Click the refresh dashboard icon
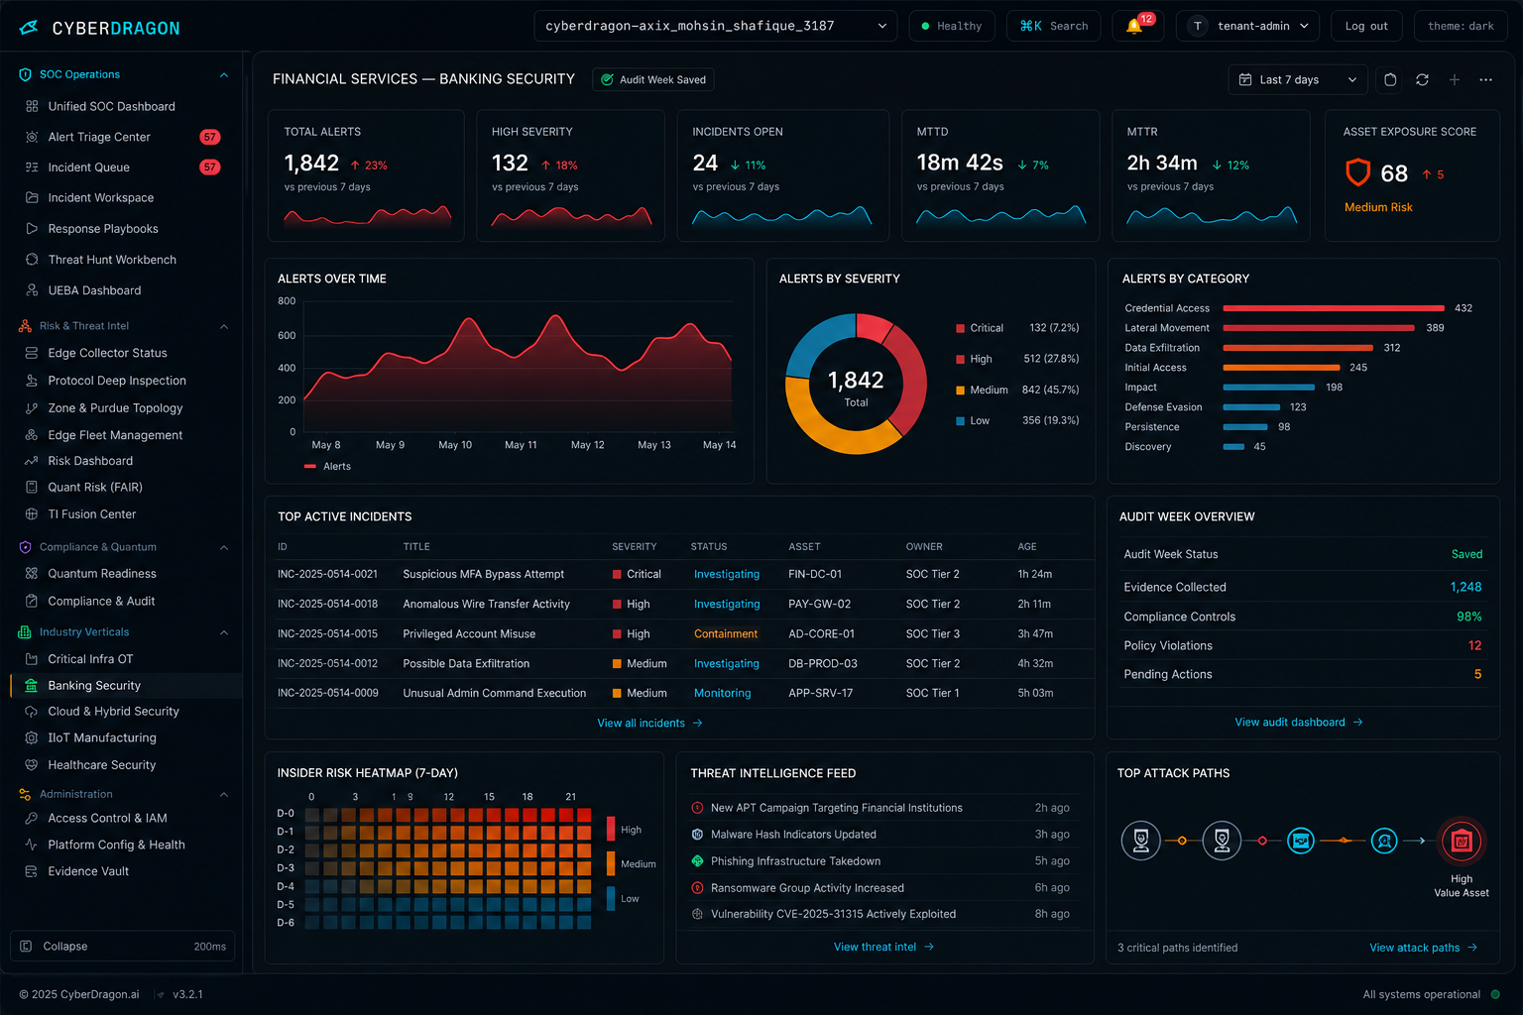The width and height of the screenshot is (1523, 1015). tap(1422, 79)
